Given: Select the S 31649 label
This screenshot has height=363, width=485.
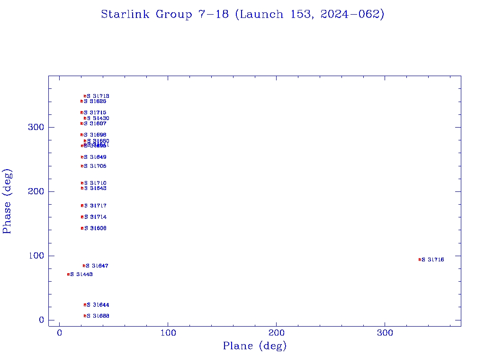Looking at the screenshot, I should pos(95,157).
